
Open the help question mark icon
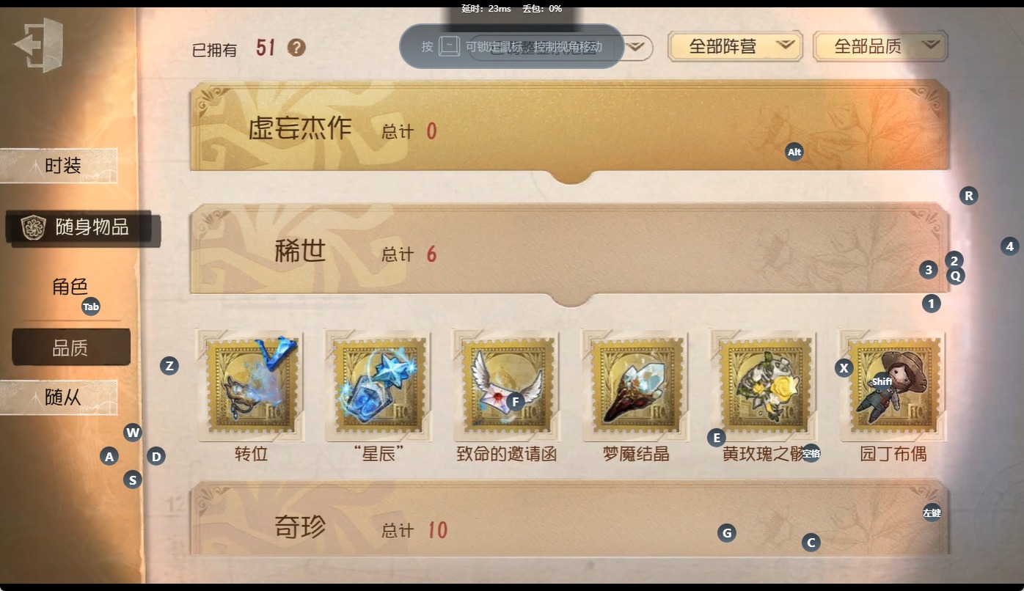[296, 48]
